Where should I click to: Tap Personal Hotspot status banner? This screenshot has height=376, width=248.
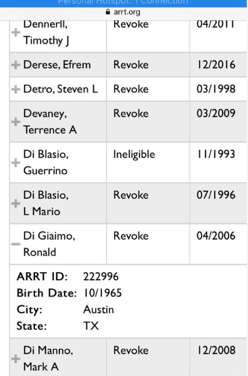point(123,3)
